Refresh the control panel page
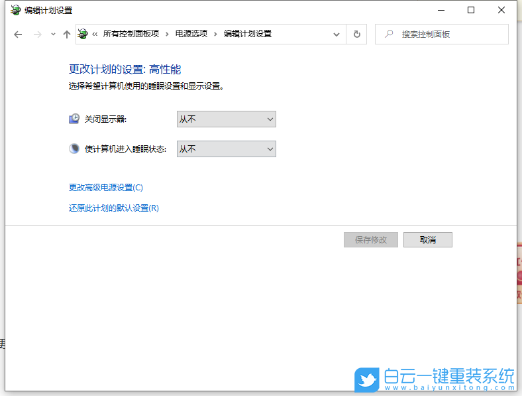This screenshot has height=396, width=522. coord(356,34)
